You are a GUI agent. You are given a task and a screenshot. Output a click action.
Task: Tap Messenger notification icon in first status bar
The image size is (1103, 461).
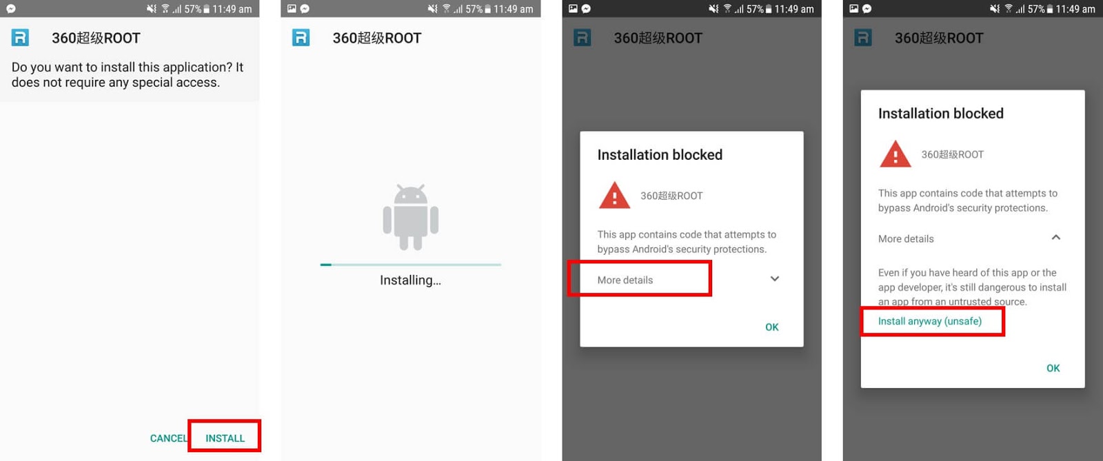[11, 9]
